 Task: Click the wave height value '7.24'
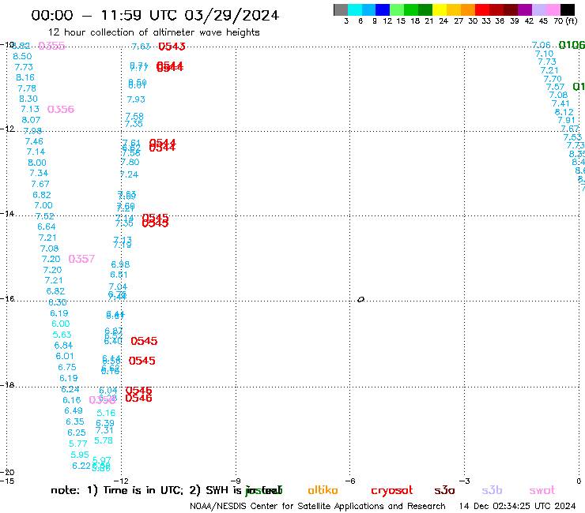point(129,174)
